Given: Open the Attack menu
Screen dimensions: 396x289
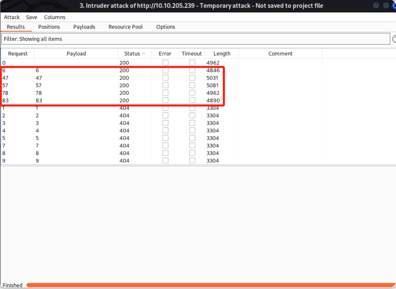Looking at the screenshot, I should 11,17.
